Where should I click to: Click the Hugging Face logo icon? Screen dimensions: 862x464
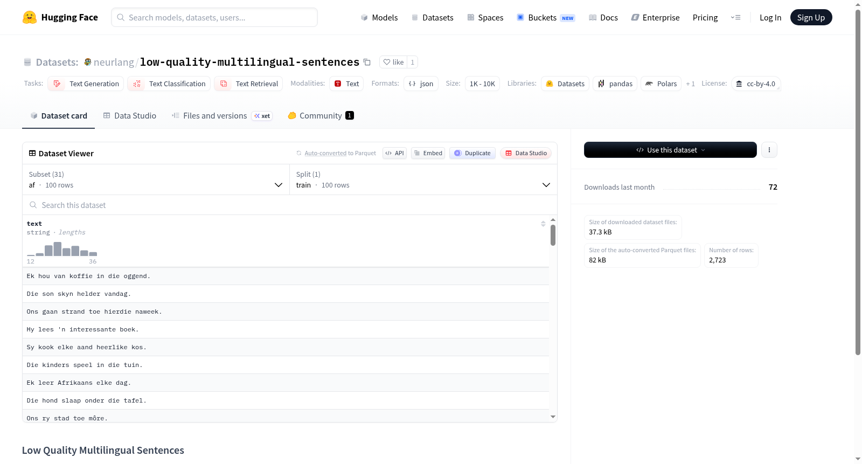point(29,17)
